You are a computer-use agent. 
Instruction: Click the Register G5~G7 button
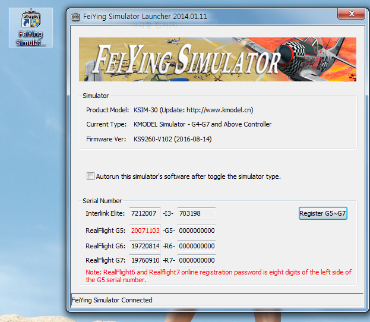pos(323,213)
